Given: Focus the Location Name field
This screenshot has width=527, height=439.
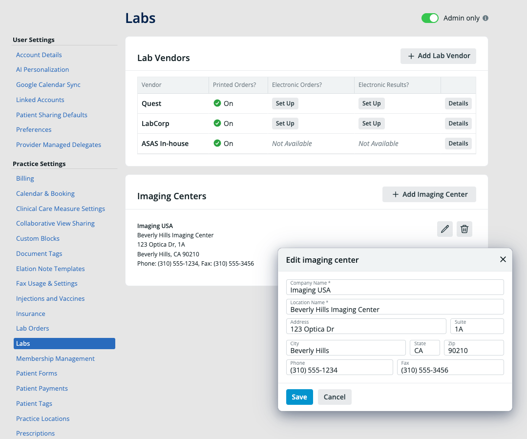Looking at the screenshot, I should 395,307.
